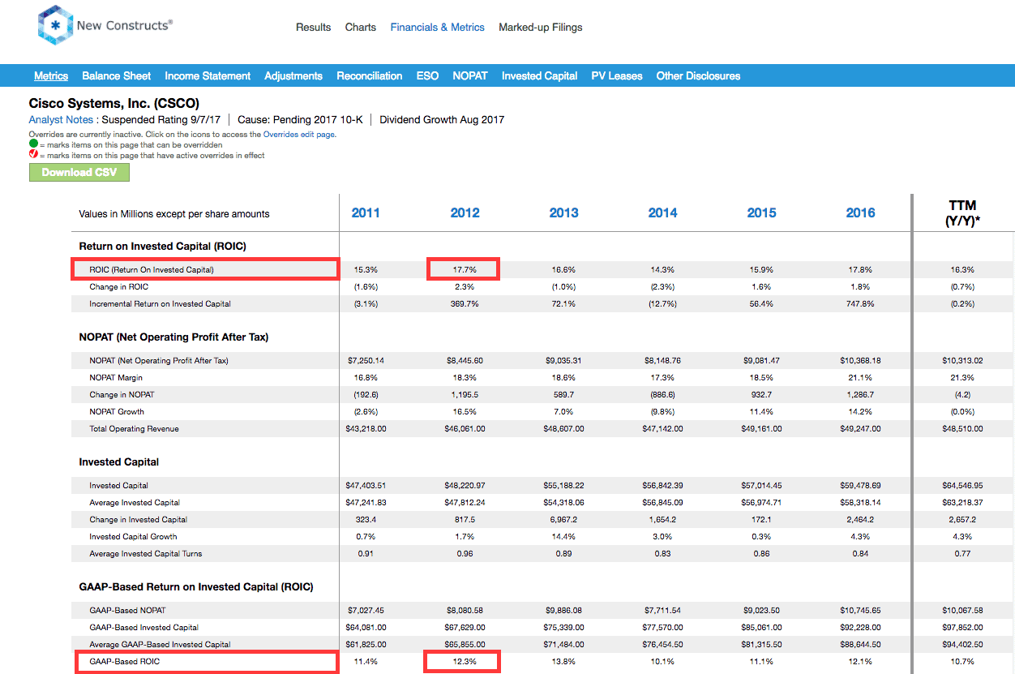Viewport: 1015px width, 674px height.
Task: View the Adjustments tab
Action: pos(293,76)
